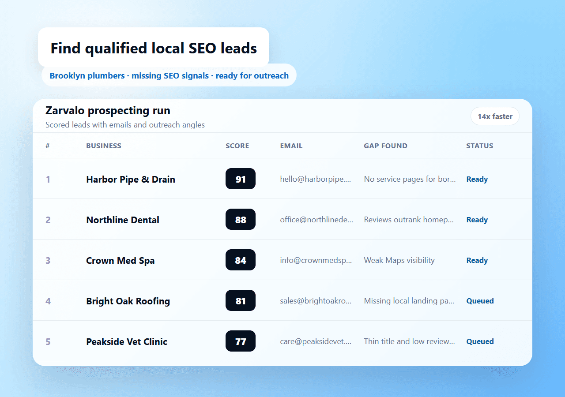Click the Missing local landing gap cell

(x=409, y=301)
